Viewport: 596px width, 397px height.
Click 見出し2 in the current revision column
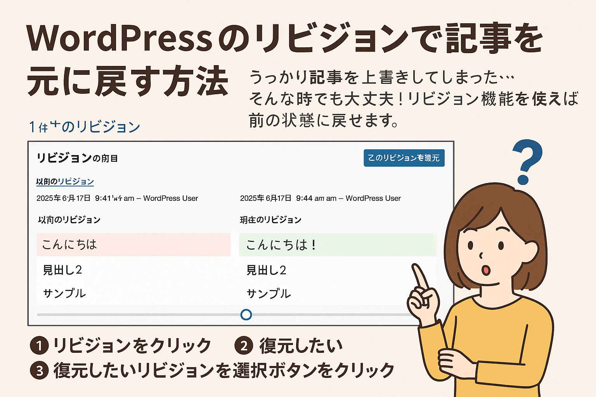(267, 270)
